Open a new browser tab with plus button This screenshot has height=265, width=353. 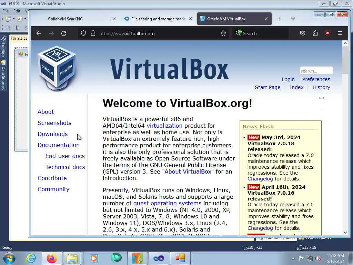click(x=279, y=19)
